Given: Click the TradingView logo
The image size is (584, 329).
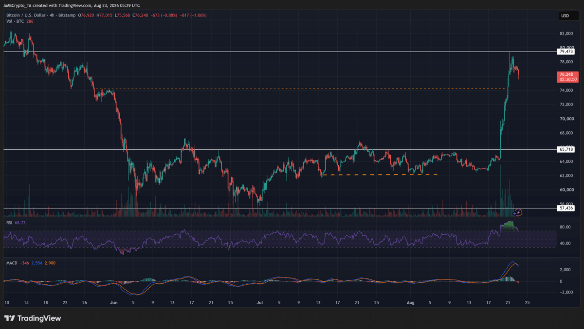Looking at the screenshot, I should [33, 318].
